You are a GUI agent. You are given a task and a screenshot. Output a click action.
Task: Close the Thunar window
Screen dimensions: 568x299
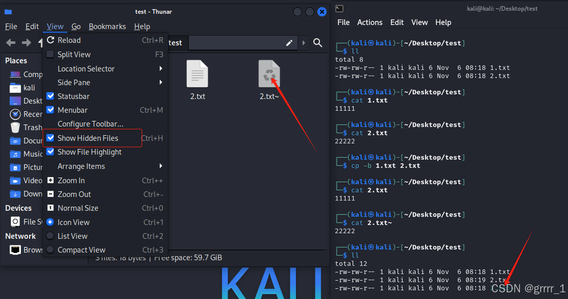coord(322,12)
